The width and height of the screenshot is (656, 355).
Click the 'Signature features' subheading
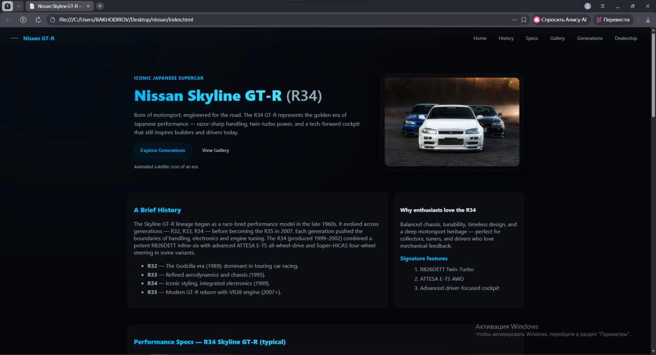(424, 258)
